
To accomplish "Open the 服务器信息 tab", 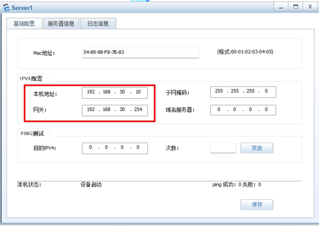I will (61, 24).
